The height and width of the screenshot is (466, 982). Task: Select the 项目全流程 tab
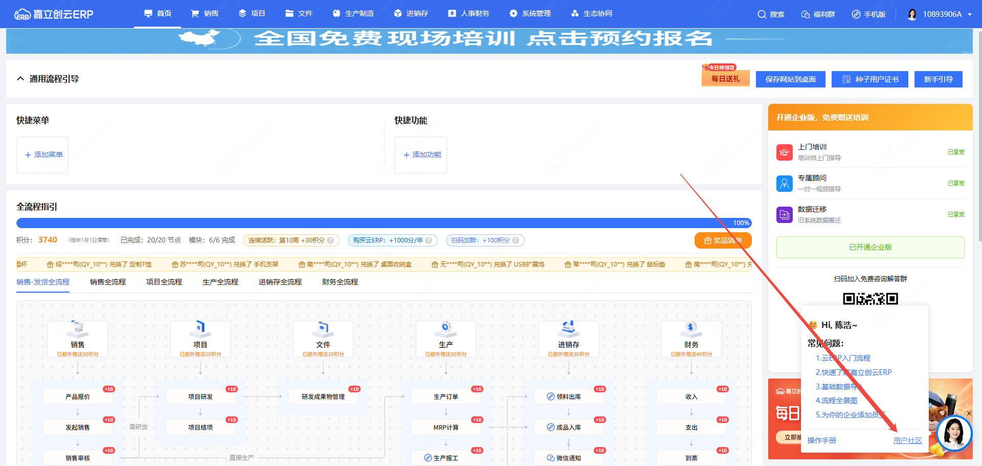coord(164,282)
